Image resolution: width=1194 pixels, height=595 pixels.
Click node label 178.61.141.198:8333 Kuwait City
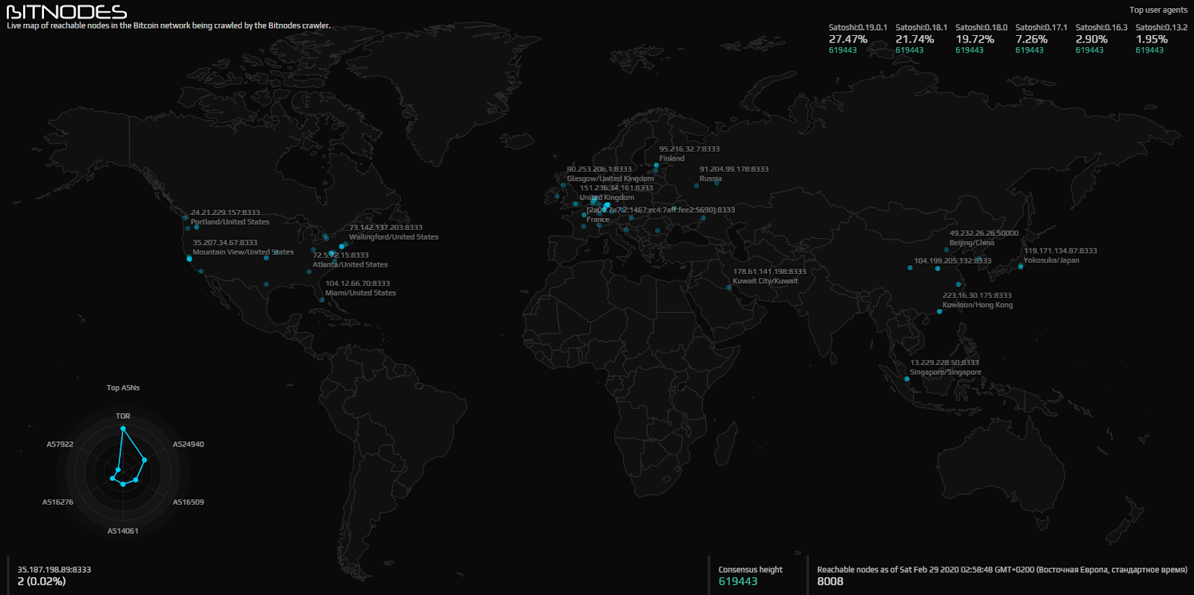tap(769, 276)
